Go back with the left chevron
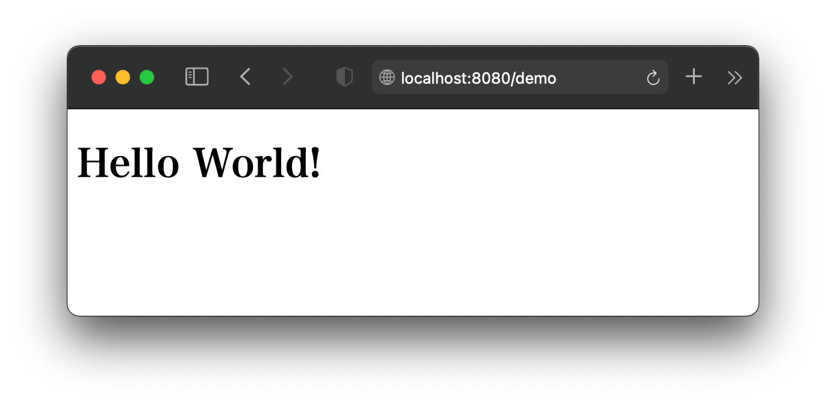 pyautogui.click(x=245, y=77)
